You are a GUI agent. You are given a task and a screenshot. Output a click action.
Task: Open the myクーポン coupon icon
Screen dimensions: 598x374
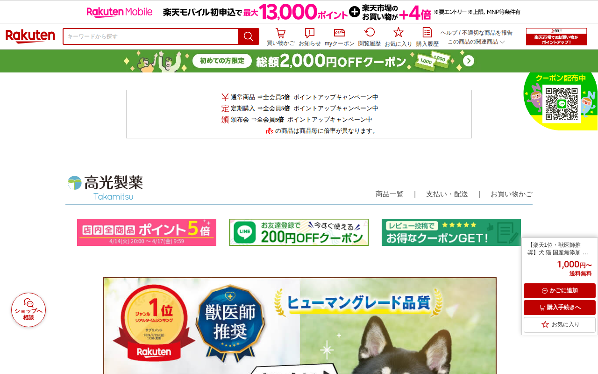point(339,37)
